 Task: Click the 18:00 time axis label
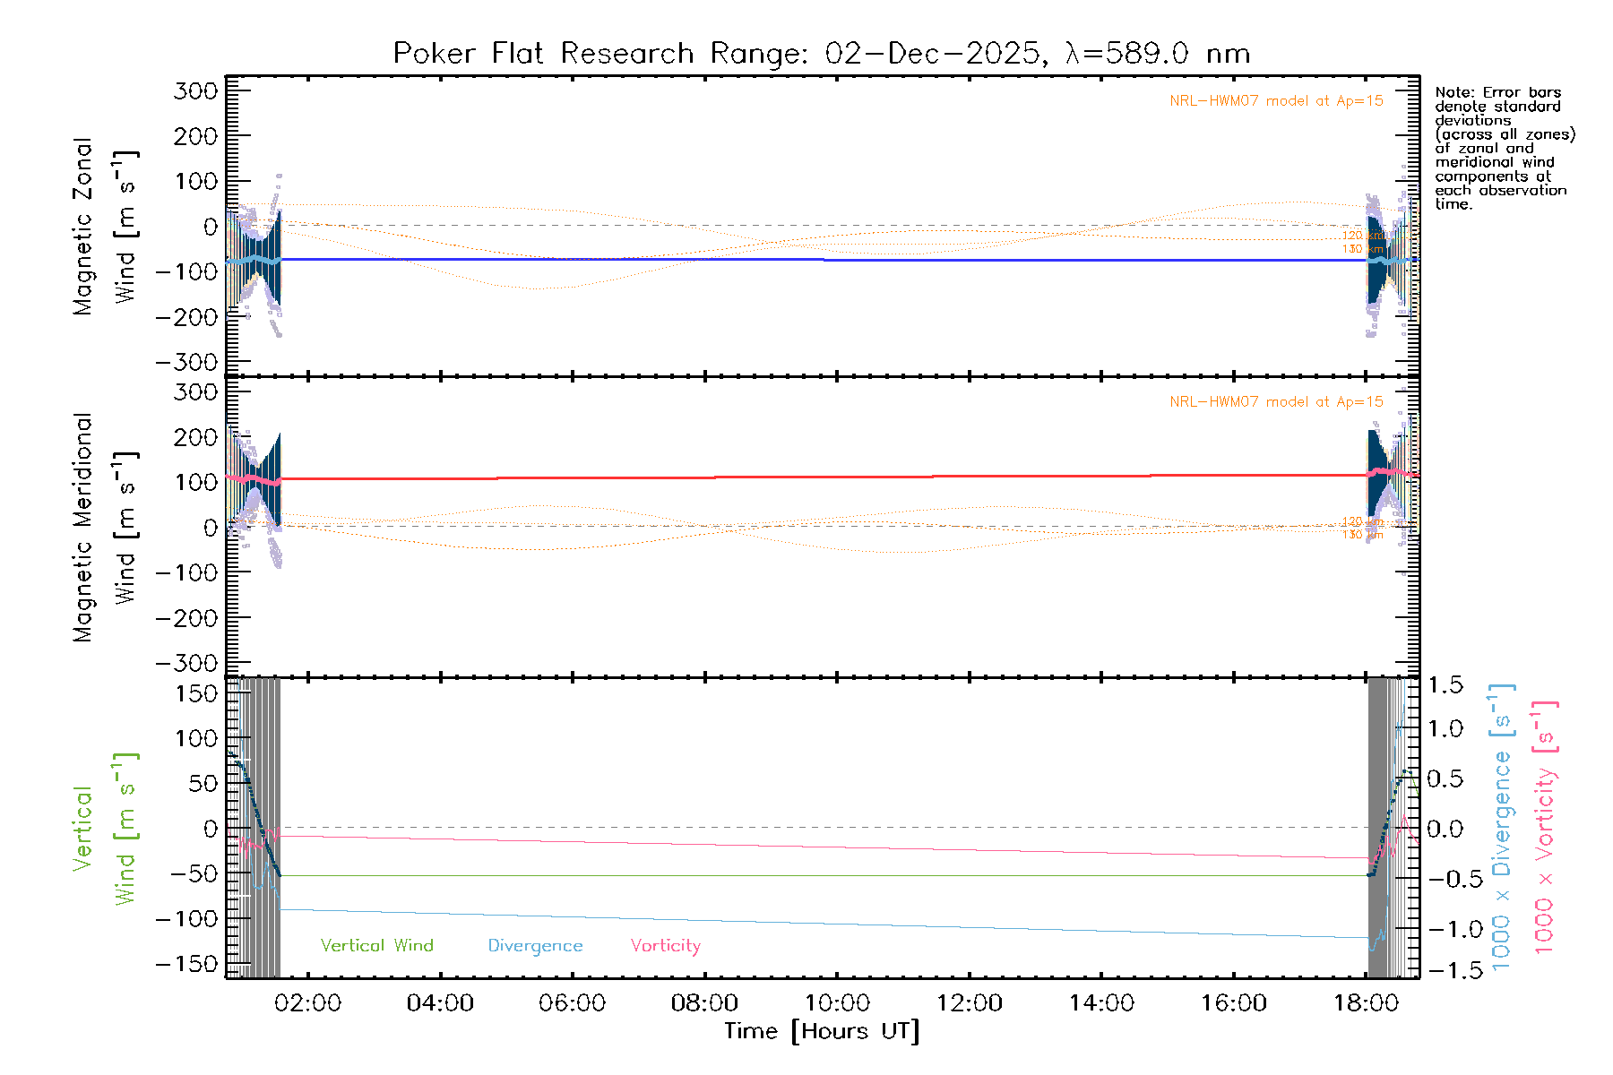1366,1003
